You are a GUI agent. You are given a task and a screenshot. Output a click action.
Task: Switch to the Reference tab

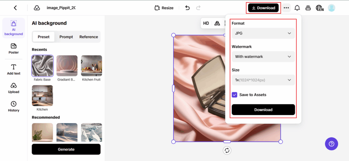(x=89, y=37)
